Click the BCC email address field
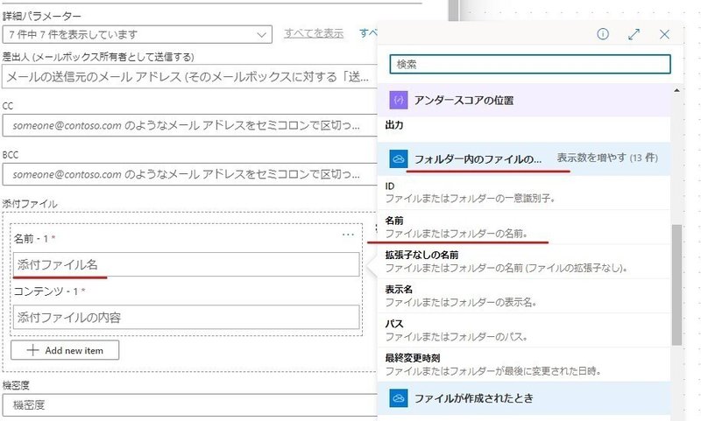The image size is (701, 421). [x=190, y=174]
